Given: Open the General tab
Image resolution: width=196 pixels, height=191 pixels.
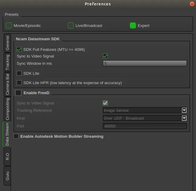Looking at the screenshot, I should click(7, 43).
